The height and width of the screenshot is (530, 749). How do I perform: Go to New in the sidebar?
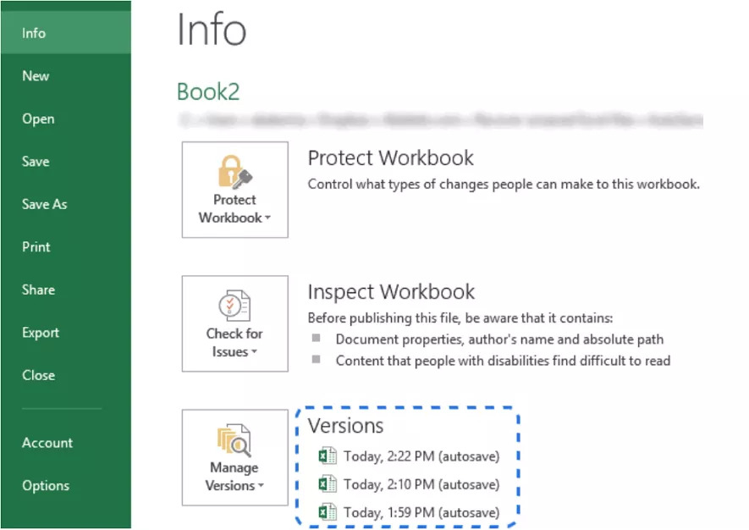tap(36, 76)
